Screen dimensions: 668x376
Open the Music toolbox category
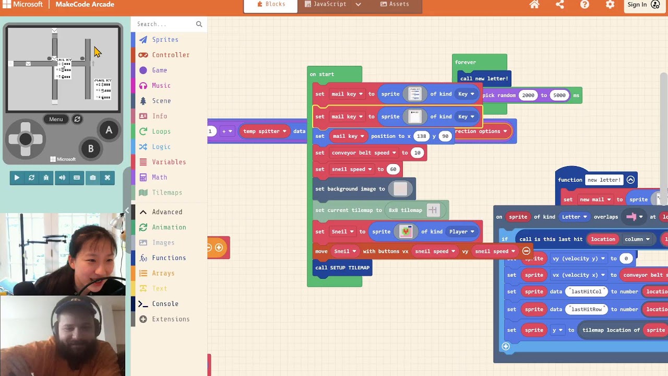tap(169, 86)
